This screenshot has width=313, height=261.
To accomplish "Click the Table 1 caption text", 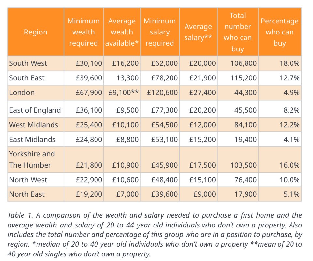I will point(155,234).
